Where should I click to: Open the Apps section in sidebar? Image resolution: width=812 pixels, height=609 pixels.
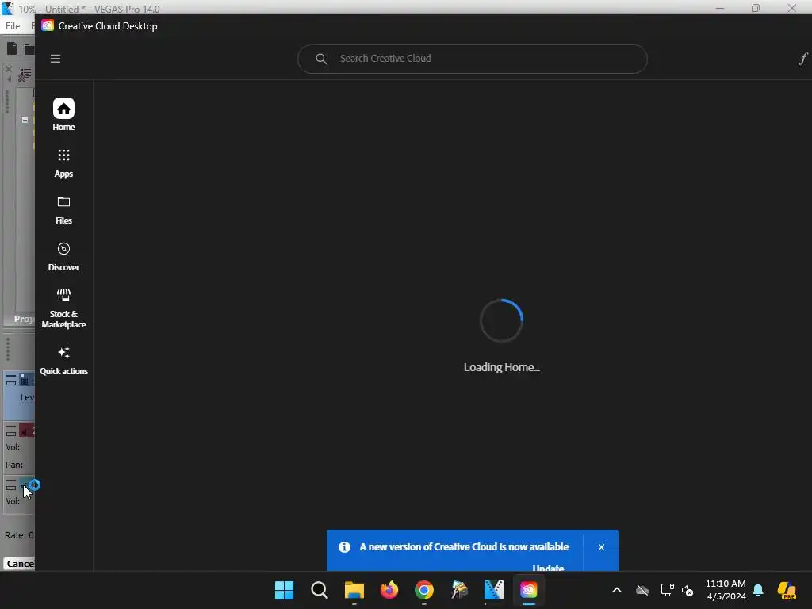[x=63, y=163]
